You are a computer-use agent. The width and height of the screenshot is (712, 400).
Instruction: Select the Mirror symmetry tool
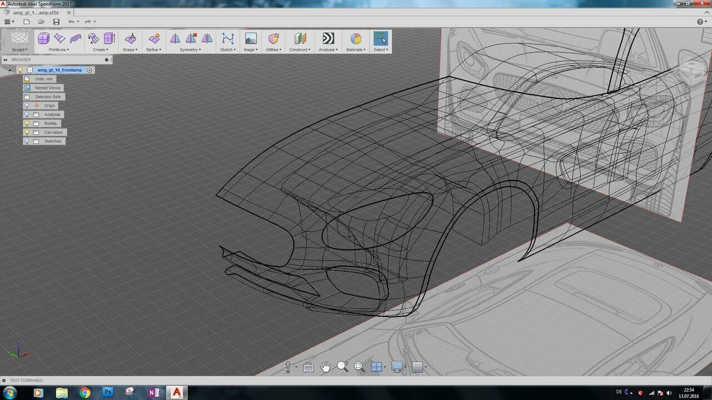[175, 38]
